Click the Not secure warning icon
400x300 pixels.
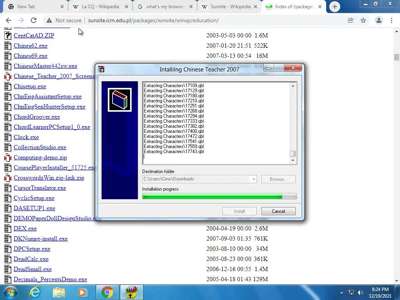(x=49, y=20)
